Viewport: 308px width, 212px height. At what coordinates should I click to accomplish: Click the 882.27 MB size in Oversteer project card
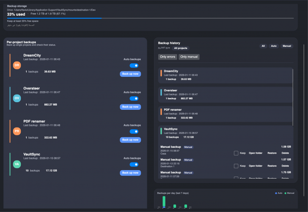pos(50,105)
